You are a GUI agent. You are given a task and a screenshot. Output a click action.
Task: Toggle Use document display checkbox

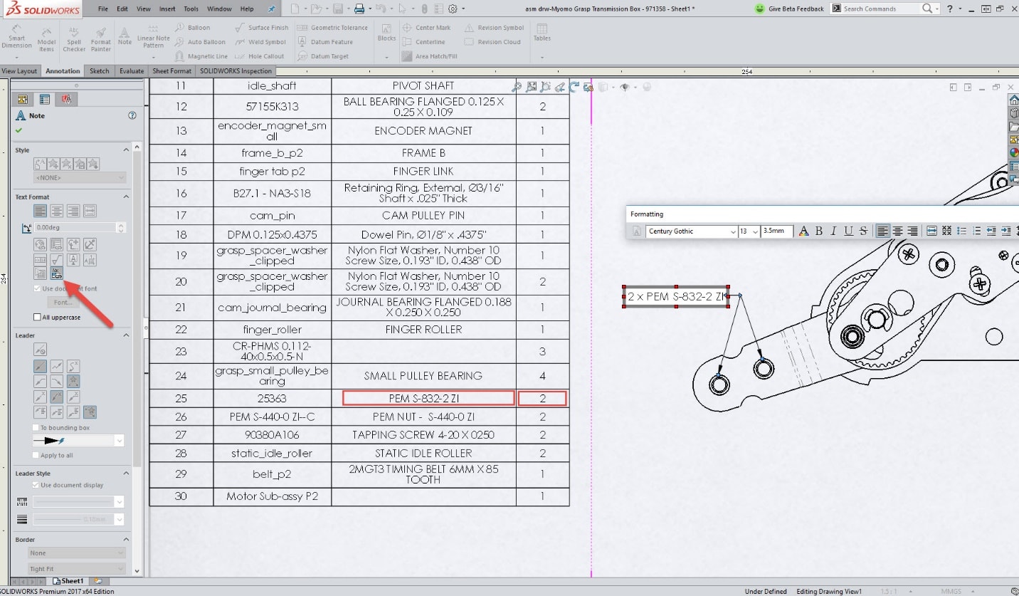pyautogui.click(x=37, y=485)
